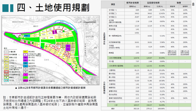Click the land use plan map

50,50
